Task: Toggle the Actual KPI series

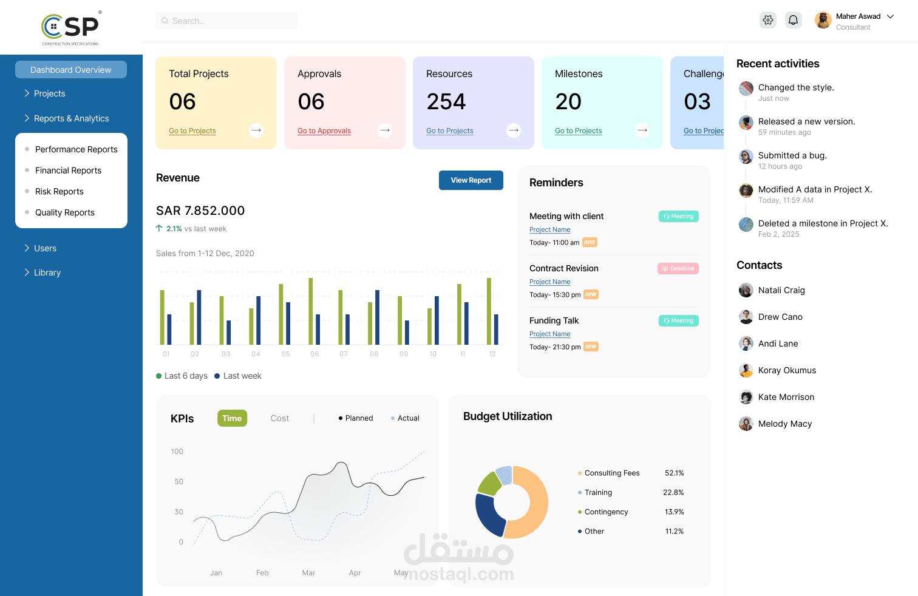Action: [x=405, y=418]
